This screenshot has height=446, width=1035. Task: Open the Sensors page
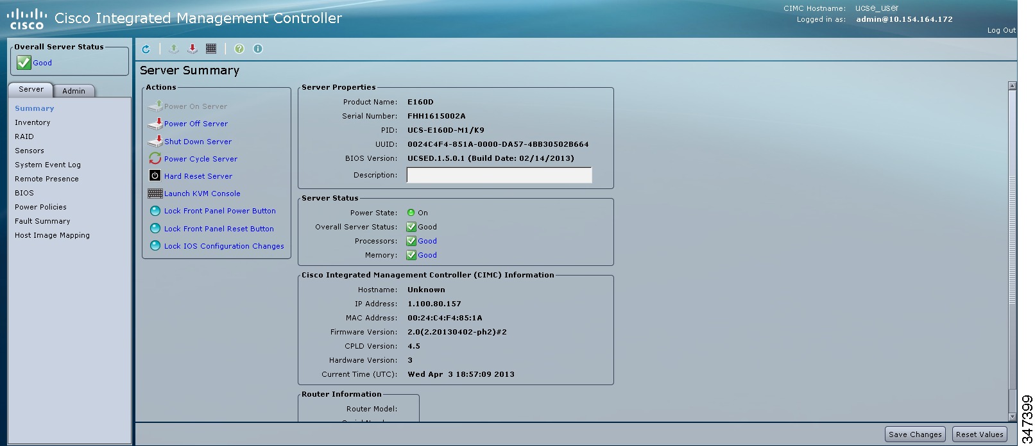30,151
